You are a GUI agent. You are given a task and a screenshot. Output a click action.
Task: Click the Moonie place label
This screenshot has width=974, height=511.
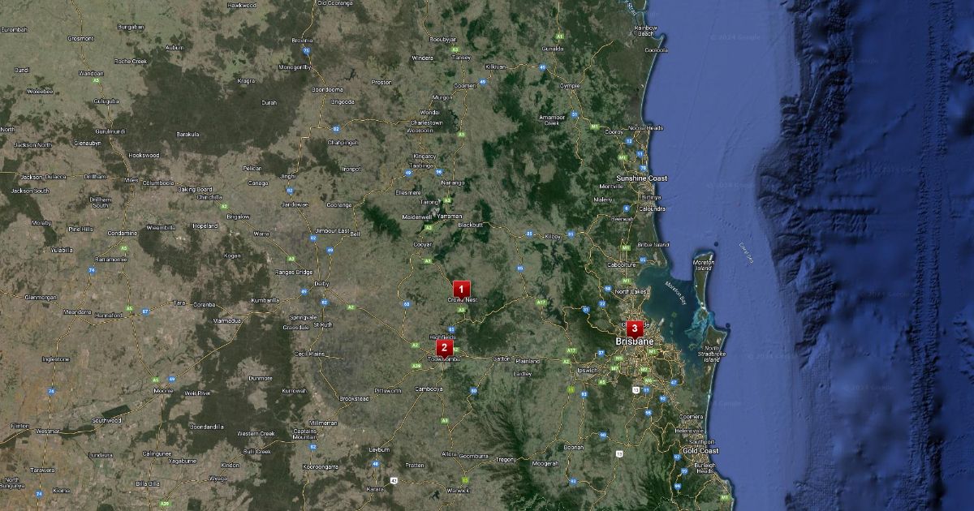pos(163,390)
